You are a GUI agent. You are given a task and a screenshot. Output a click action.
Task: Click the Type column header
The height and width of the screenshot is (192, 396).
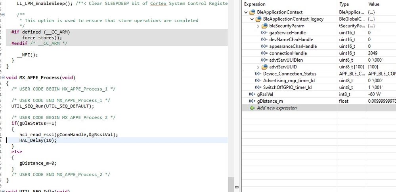point(351,4)
